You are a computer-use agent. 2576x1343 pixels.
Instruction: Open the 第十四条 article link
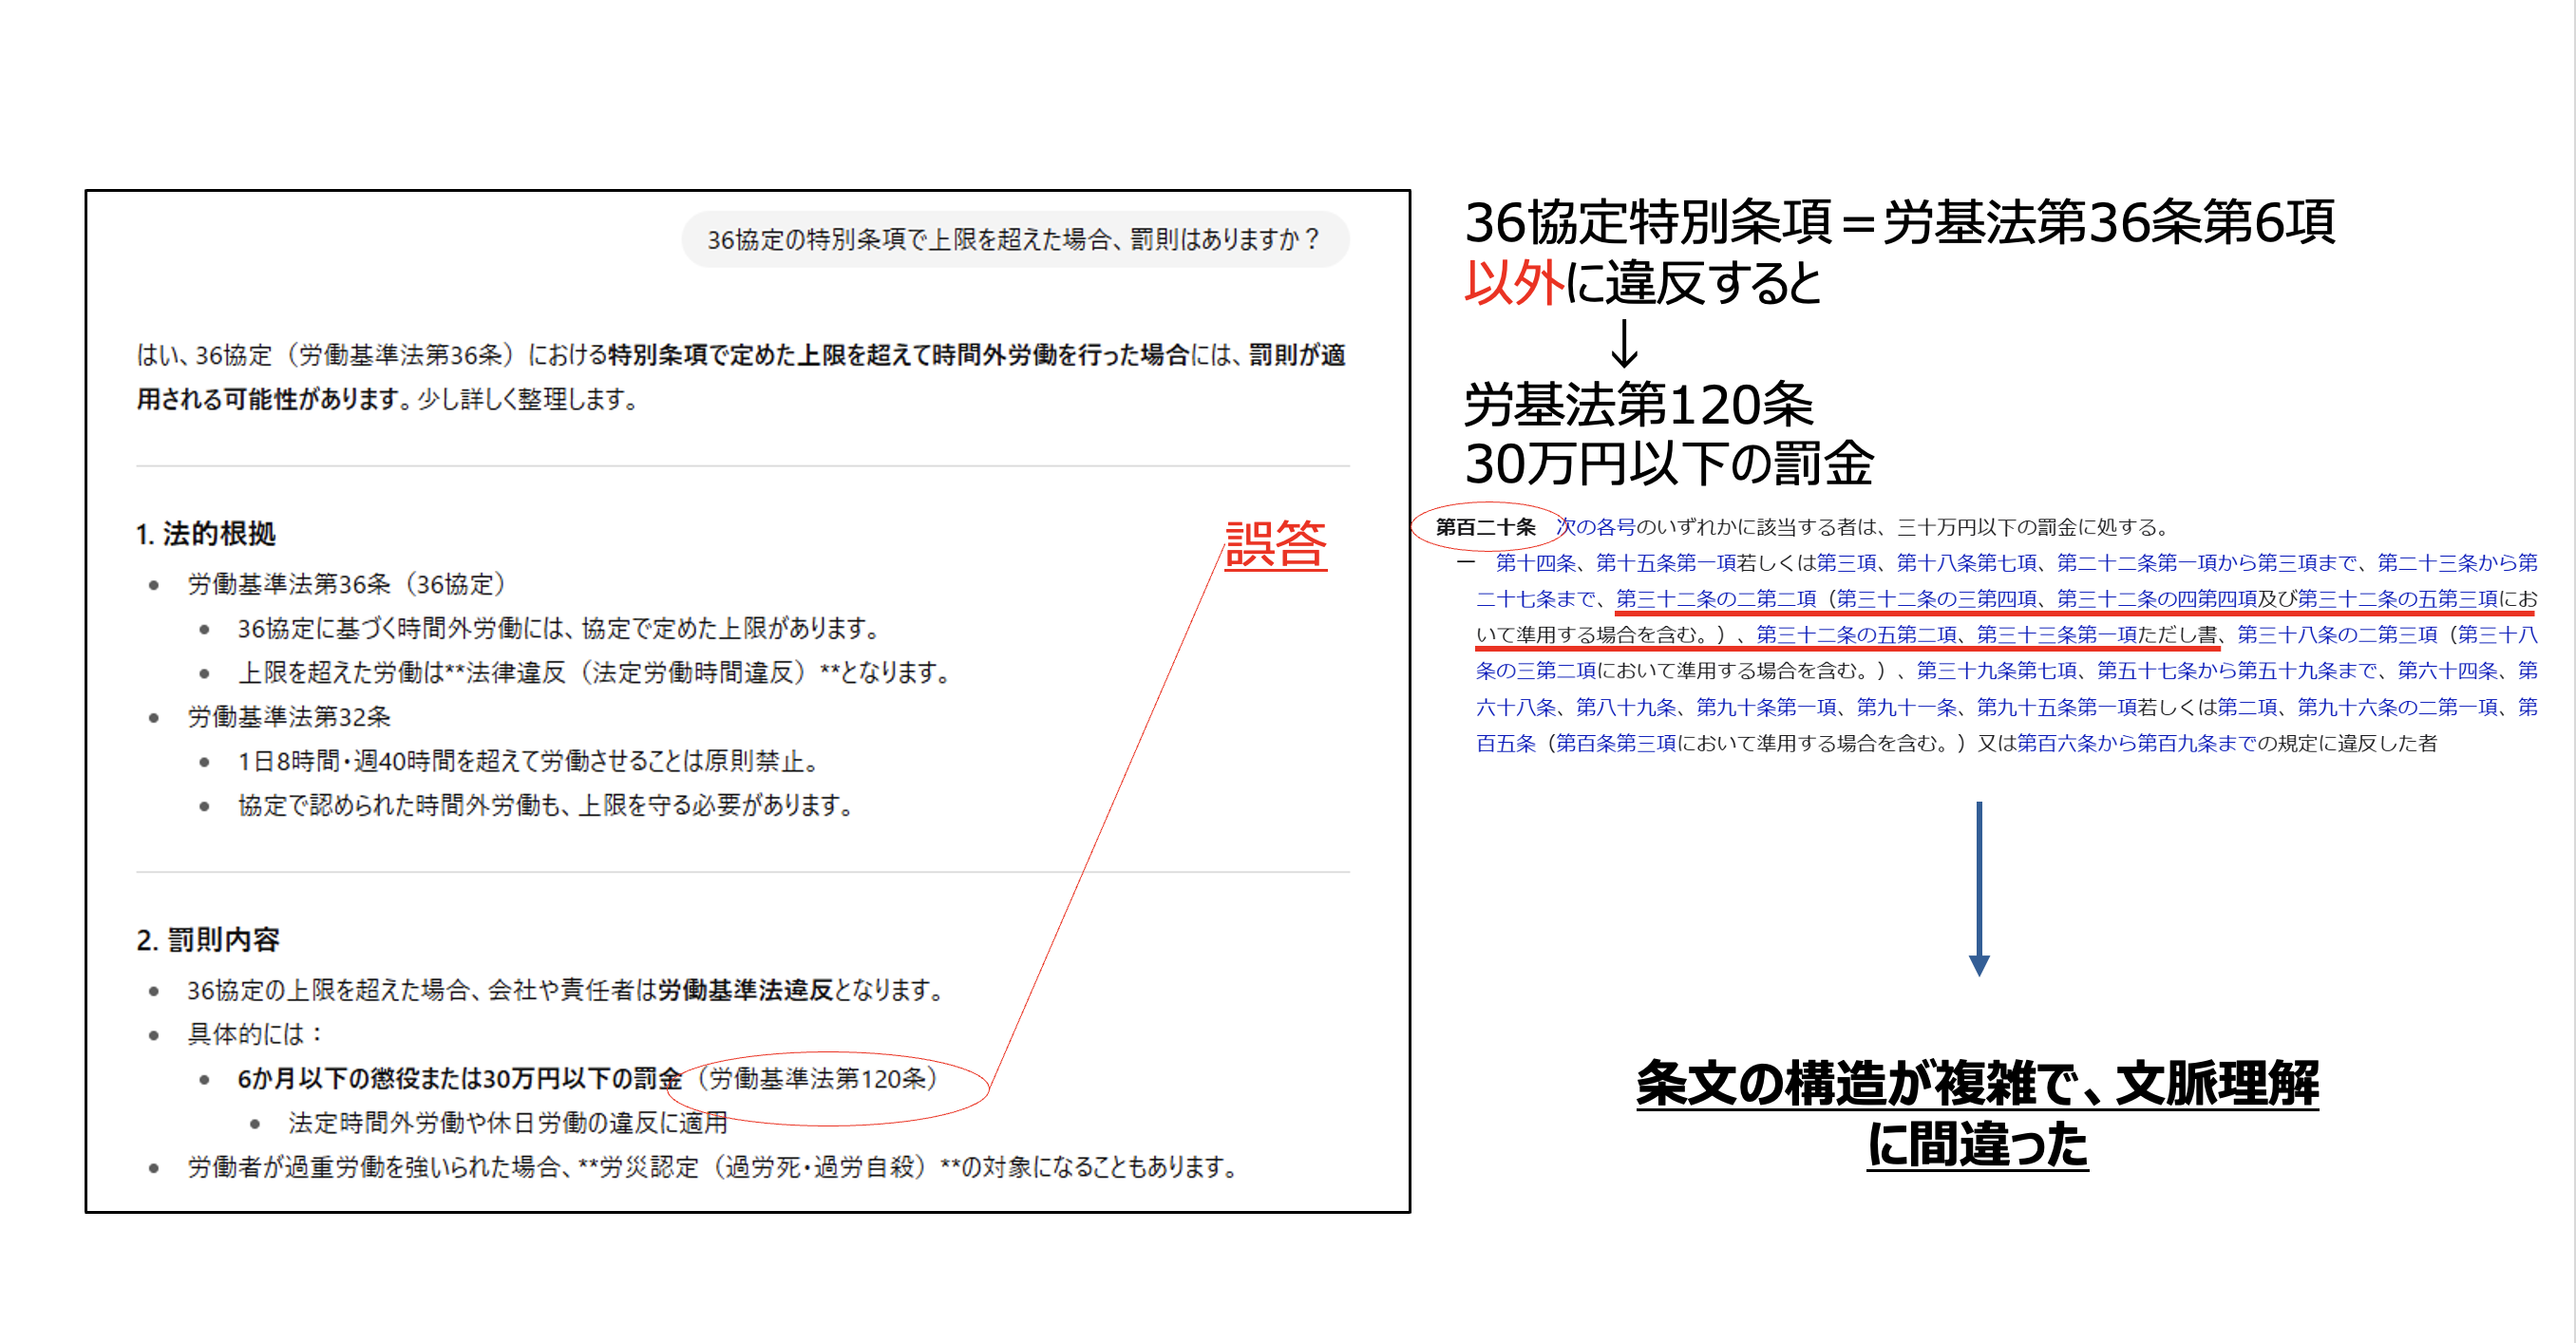point(1537,565)
